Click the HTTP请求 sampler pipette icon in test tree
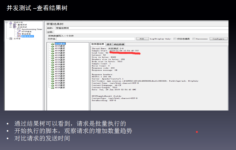 pyautogui.click(x=19, y=32)
